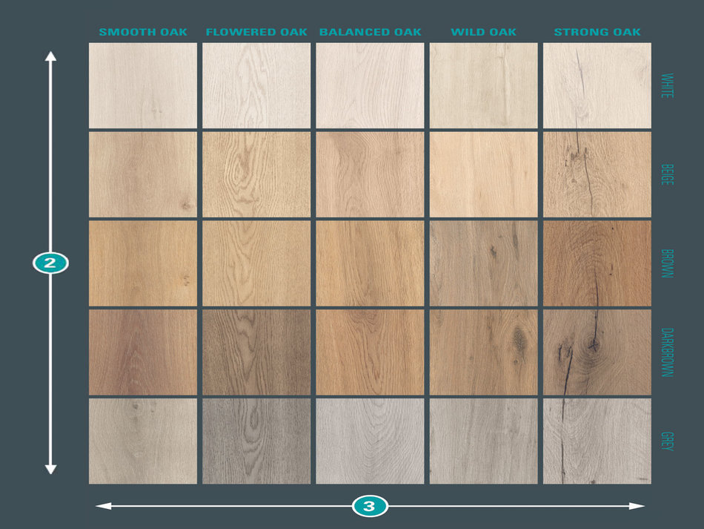Pick the Beige Wild Oak swatch
This screenshot has width=704, height=529.
(x=484, y=174)
